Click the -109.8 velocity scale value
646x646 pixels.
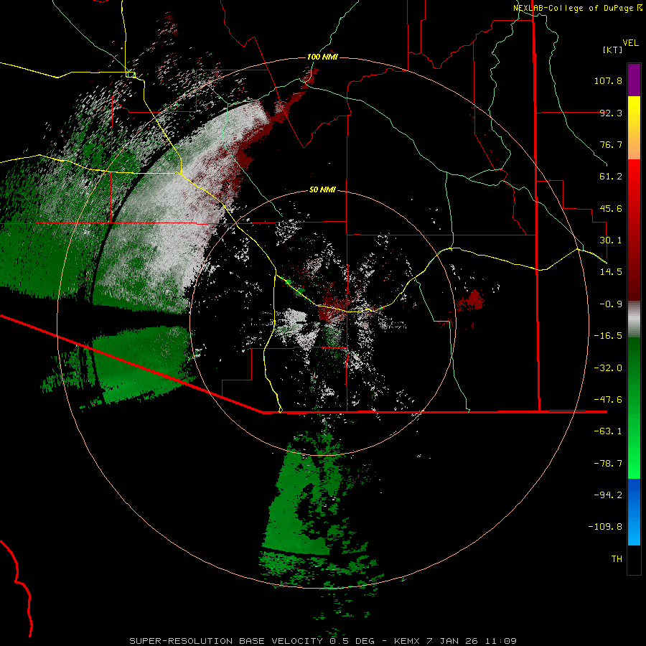(x=605, y=527)
